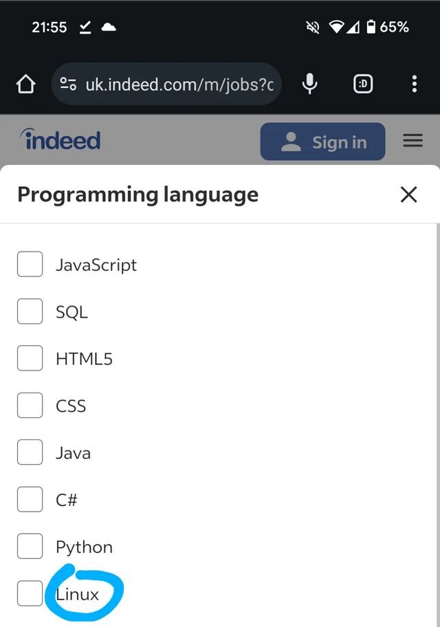Check the CSS option
This screenshot has width=440, height=627.
coord(30,406)
